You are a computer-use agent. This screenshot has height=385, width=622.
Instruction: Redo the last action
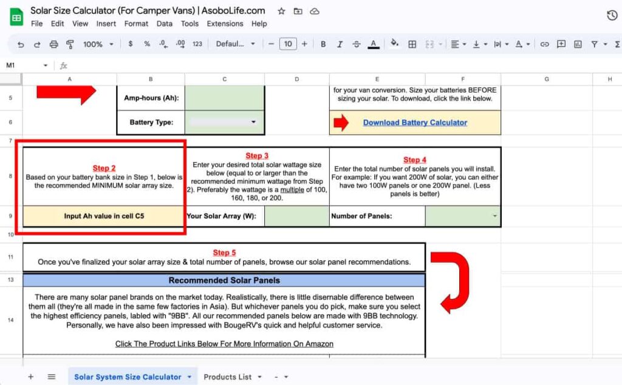tap(37, 44)
